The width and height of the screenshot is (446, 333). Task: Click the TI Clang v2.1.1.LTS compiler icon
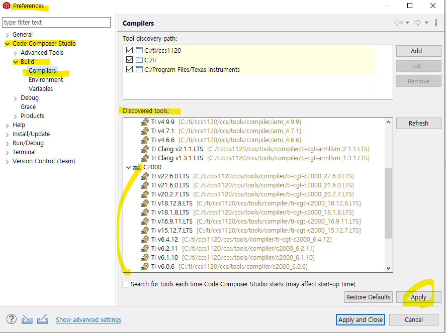coord(145,149)
